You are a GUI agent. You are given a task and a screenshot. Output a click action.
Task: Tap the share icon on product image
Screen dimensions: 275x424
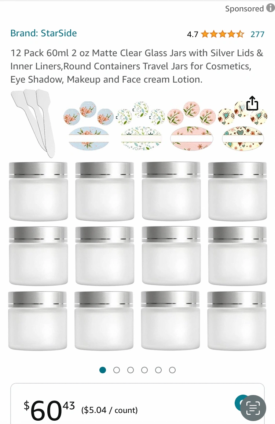[x=252, y=103]
